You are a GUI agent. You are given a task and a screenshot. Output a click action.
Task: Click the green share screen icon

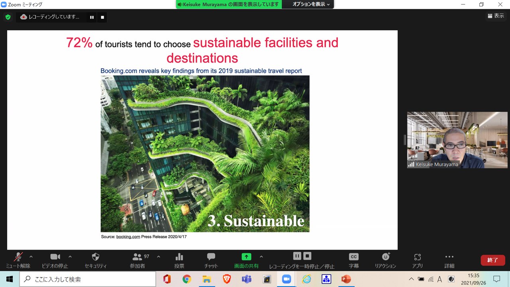246,257
